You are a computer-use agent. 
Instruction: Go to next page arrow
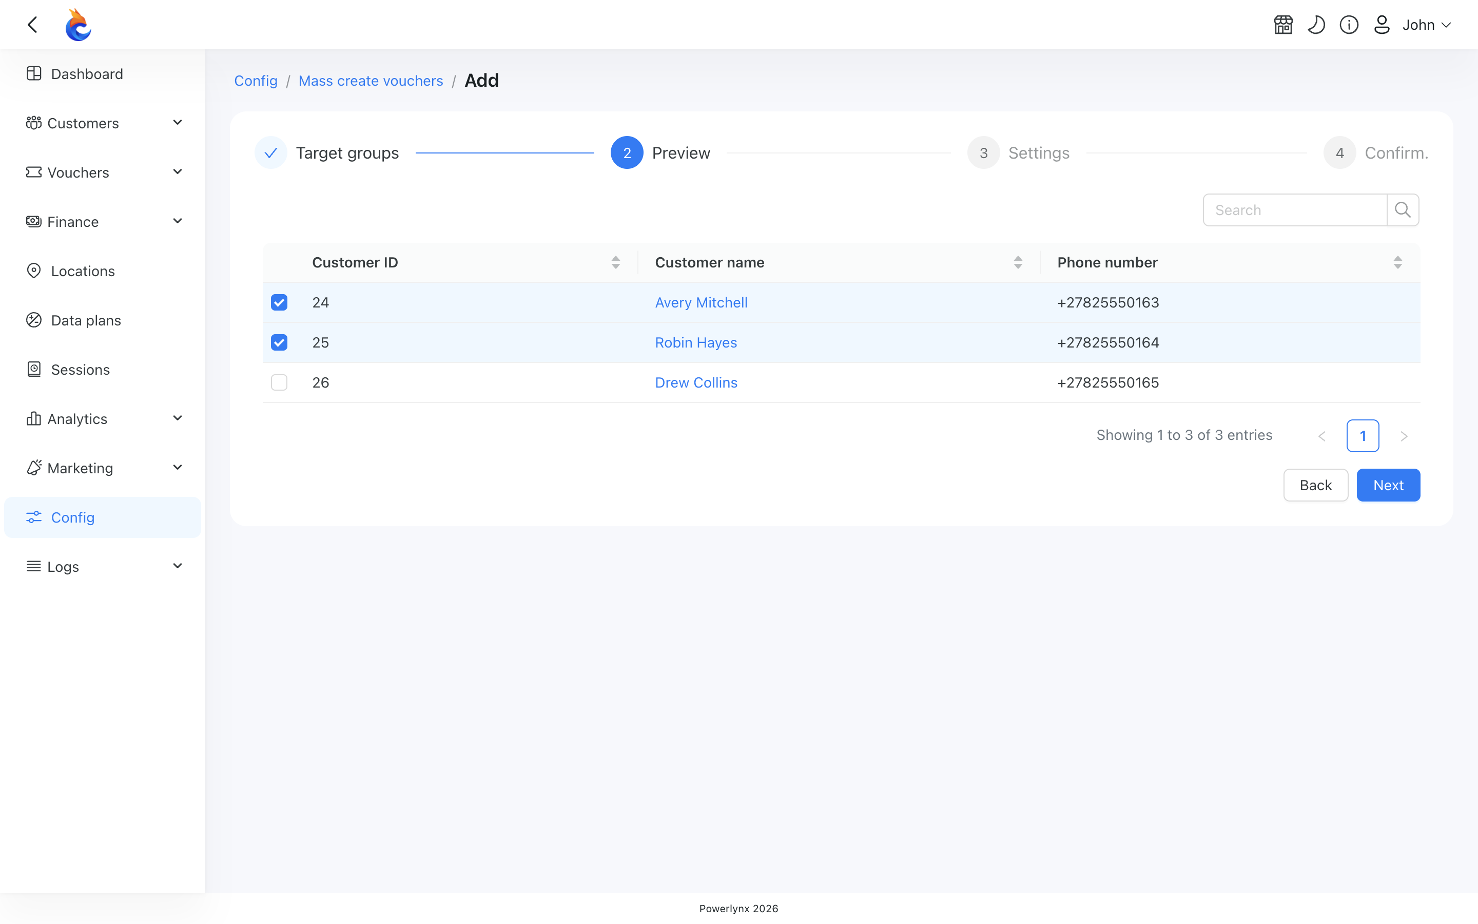1404,436
